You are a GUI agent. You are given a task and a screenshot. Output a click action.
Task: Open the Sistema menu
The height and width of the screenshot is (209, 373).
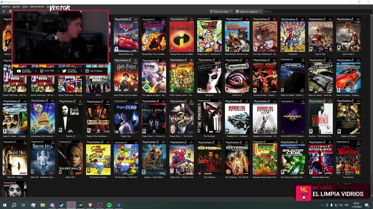[6, 6]
